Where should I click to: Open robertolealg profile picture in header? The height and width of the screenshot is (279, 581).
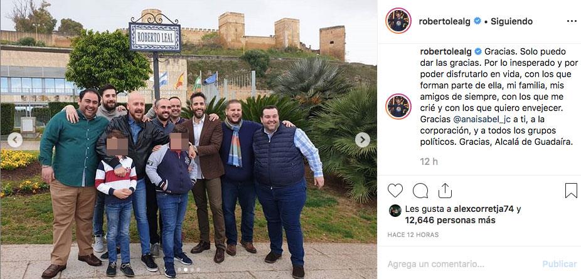(398, 21)
